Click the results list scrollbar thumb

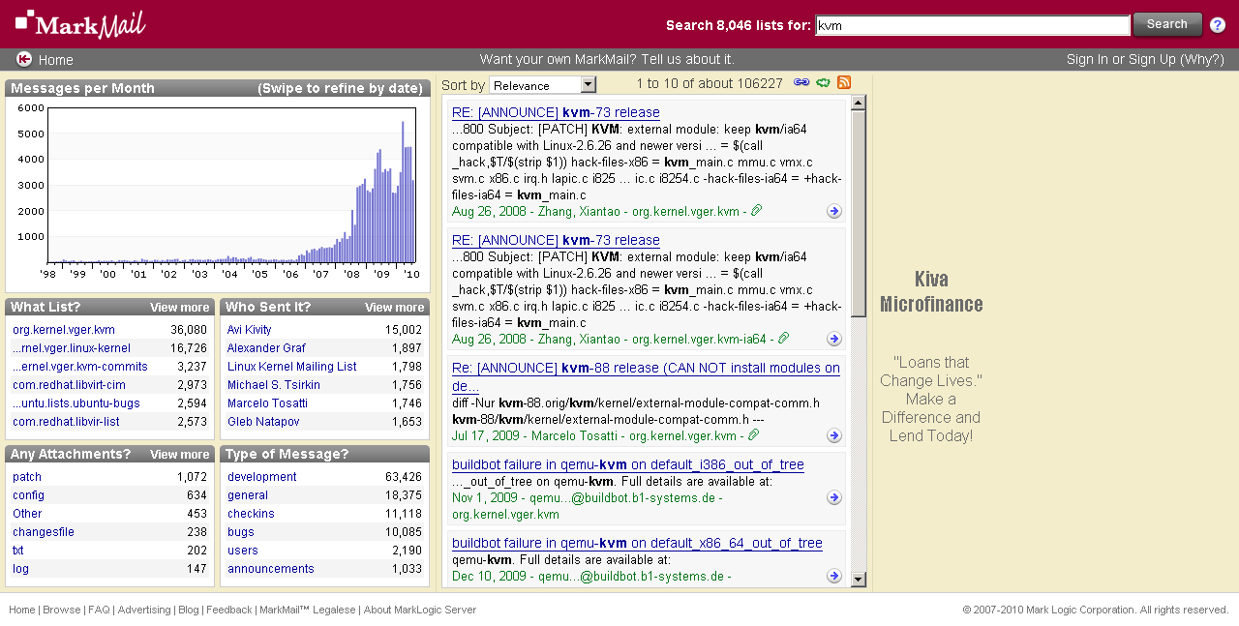click(x=859, y=214)
